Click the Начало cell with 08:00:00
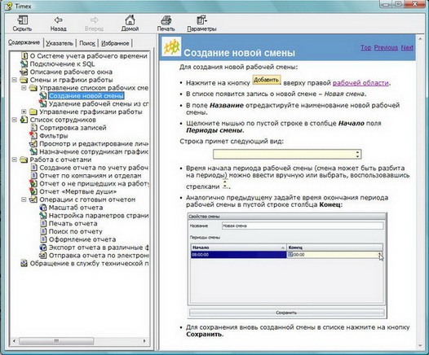 pos(238,255)
